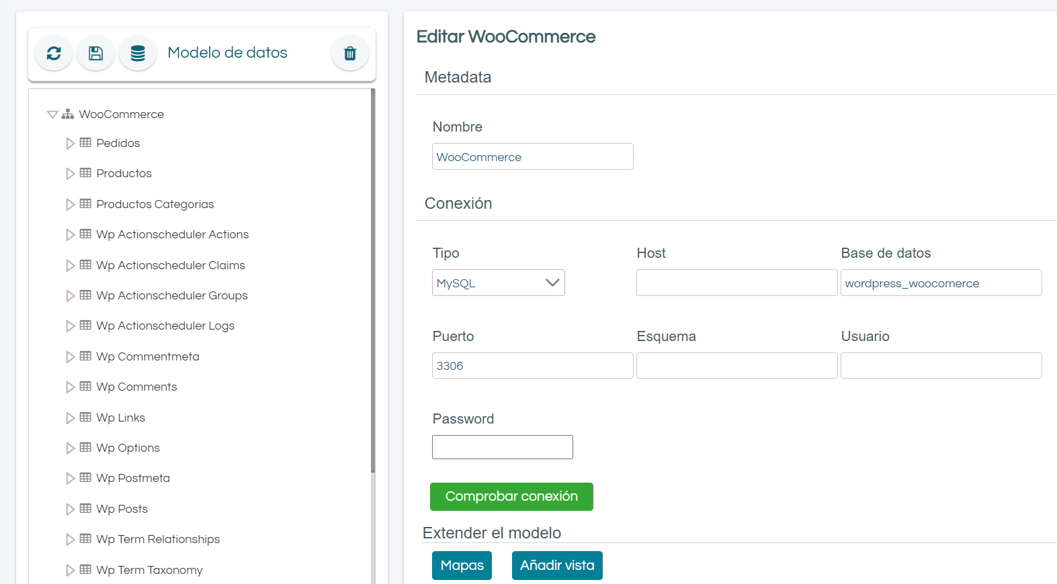Click the Host input field
1057x584 pixels.
pos(737,283)
